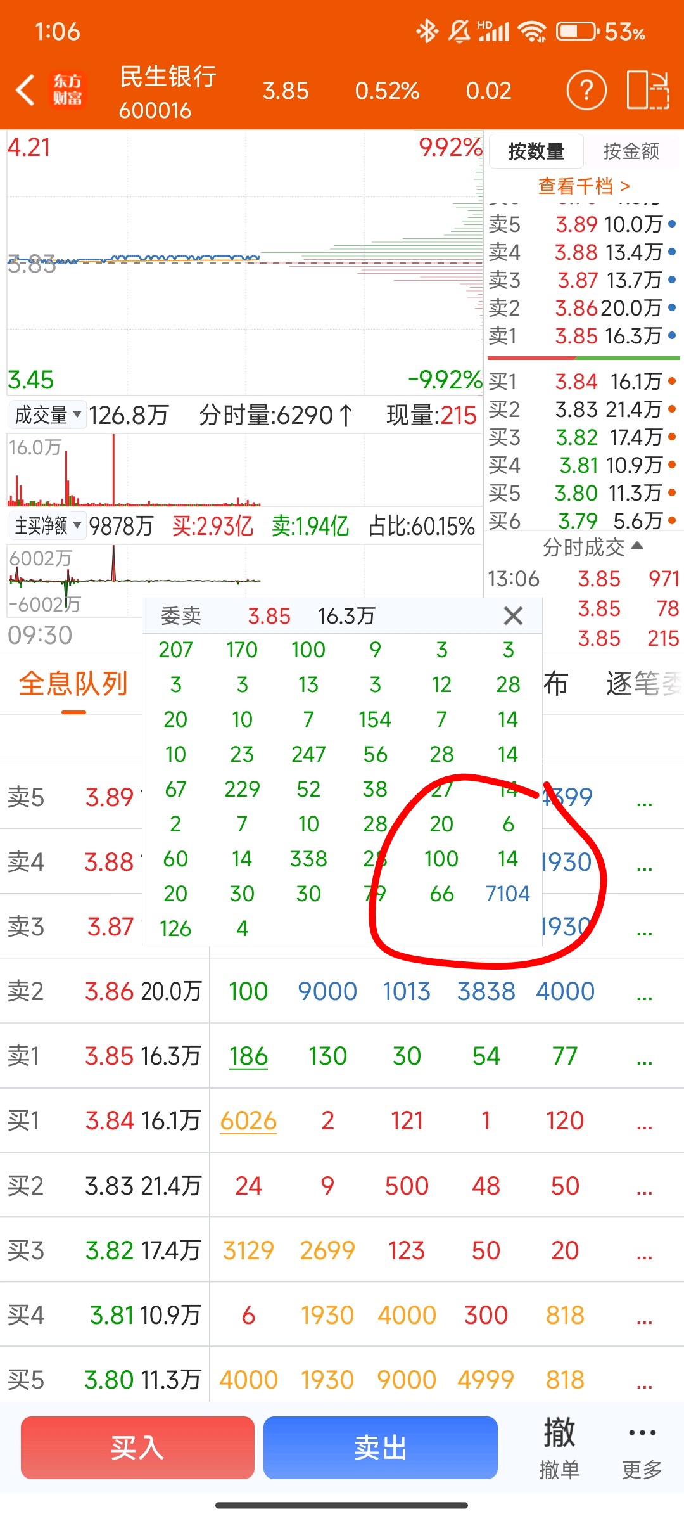
Task: Check WiFi icon in status bar
Action: click(532, 31)
